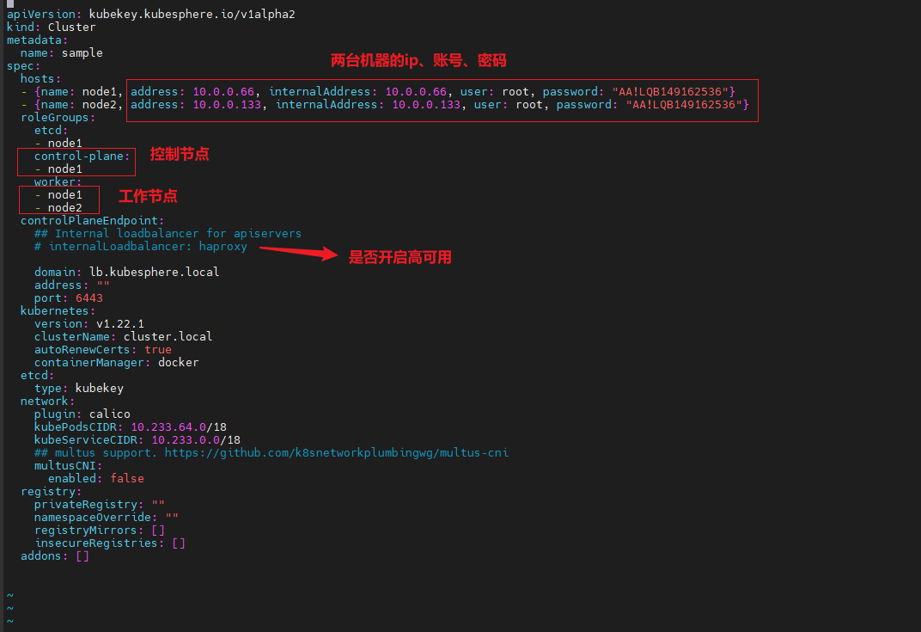This screenshot has height=632, width=921.
Task: Click the worker: key
Action: [x=58, y=181]
